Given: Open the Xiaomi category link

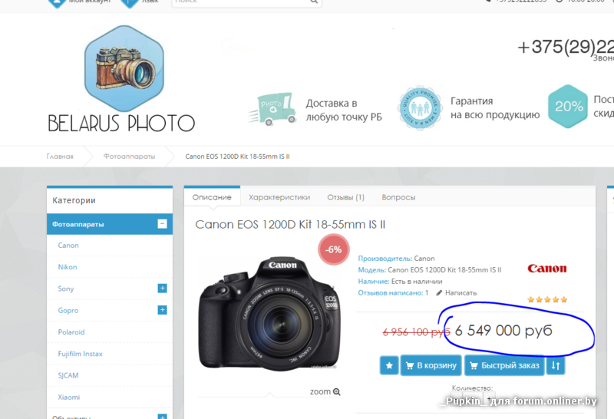Looking at the screenshot, I should [x=69, y=397].
